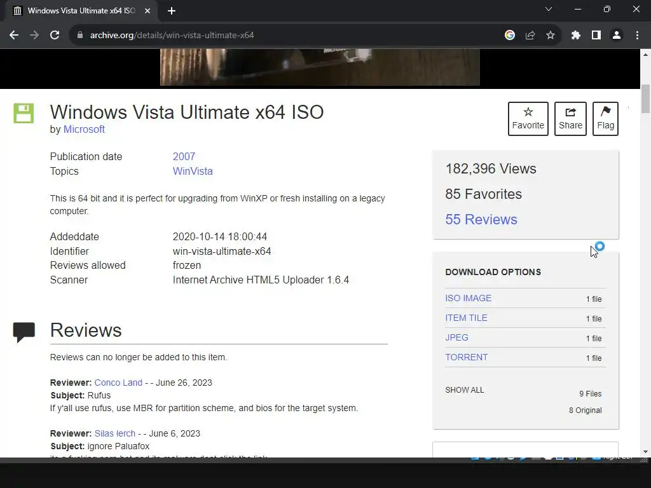Click the Reviews allowed value frozen
Viewport: 651px width, 488px height.
coord(187,266)
